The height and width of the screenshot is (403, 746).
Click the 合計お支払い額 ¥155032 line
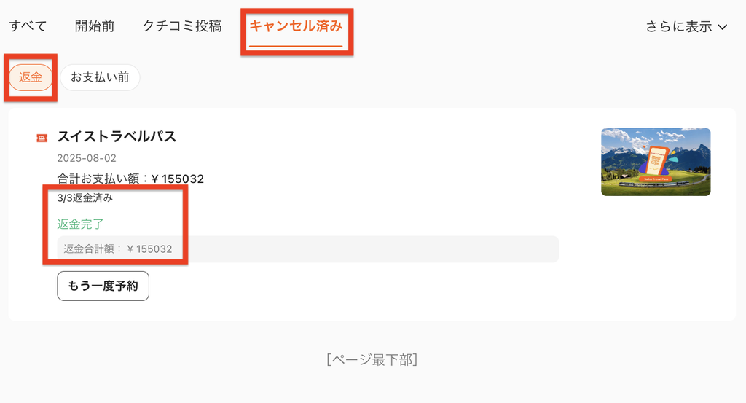(130, 179)
